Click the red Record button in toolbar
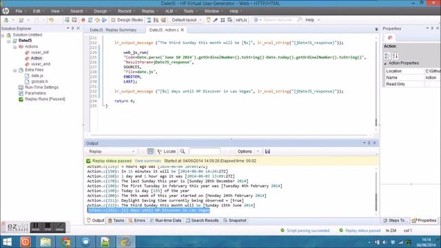This screenshot has width=441, height=248. pos(83,20)
